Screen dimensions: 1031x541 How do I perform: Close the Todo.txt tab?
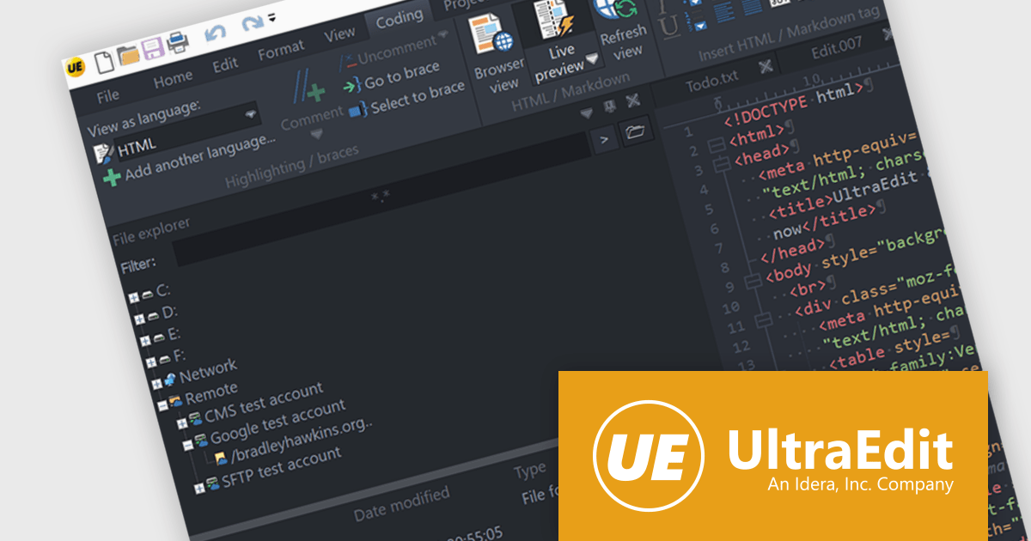[x=766, y=65]
